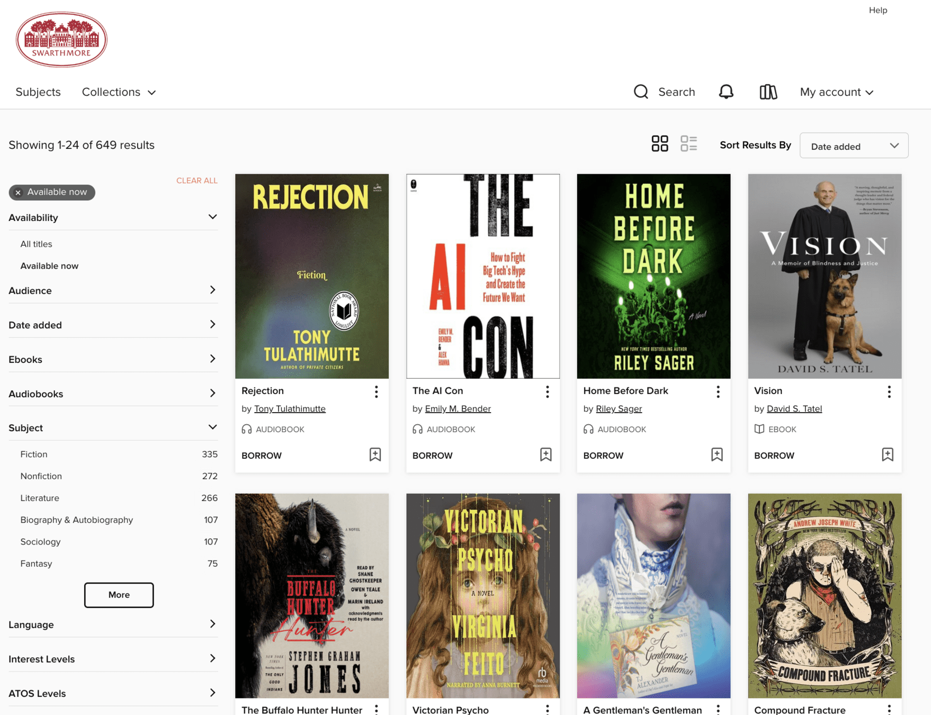Expand the Audience filter section

113,290
